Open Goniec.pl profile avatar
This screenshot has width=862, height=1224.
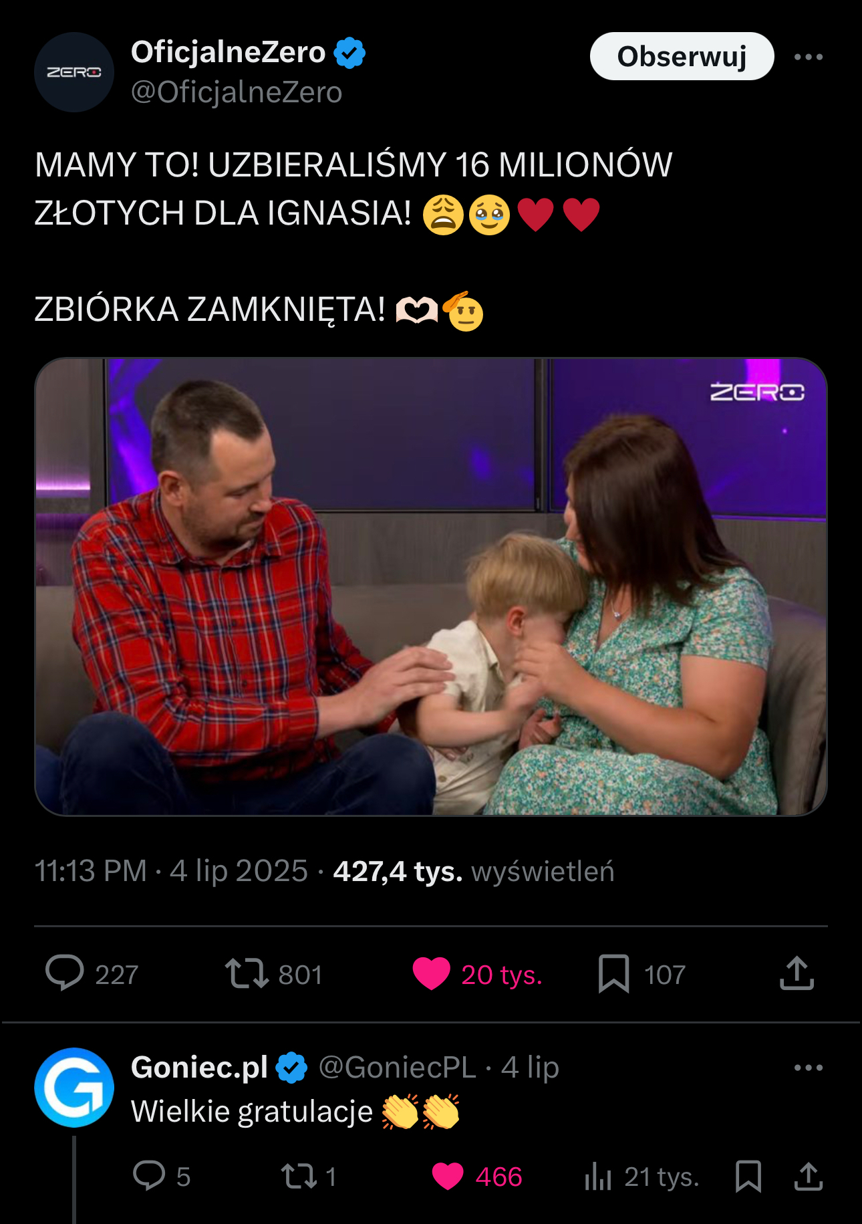click(x=74, y=1088)
